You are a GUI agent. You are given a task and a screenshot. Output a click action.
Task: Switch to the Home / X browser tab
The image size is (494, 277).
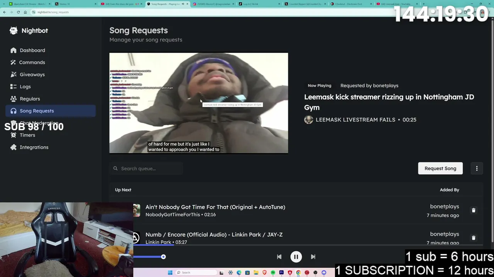[x=75, y=4]
